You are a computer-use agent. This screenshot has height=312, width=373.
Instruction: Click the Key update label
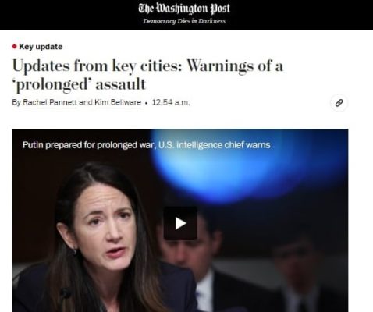(x=41, y=47)
